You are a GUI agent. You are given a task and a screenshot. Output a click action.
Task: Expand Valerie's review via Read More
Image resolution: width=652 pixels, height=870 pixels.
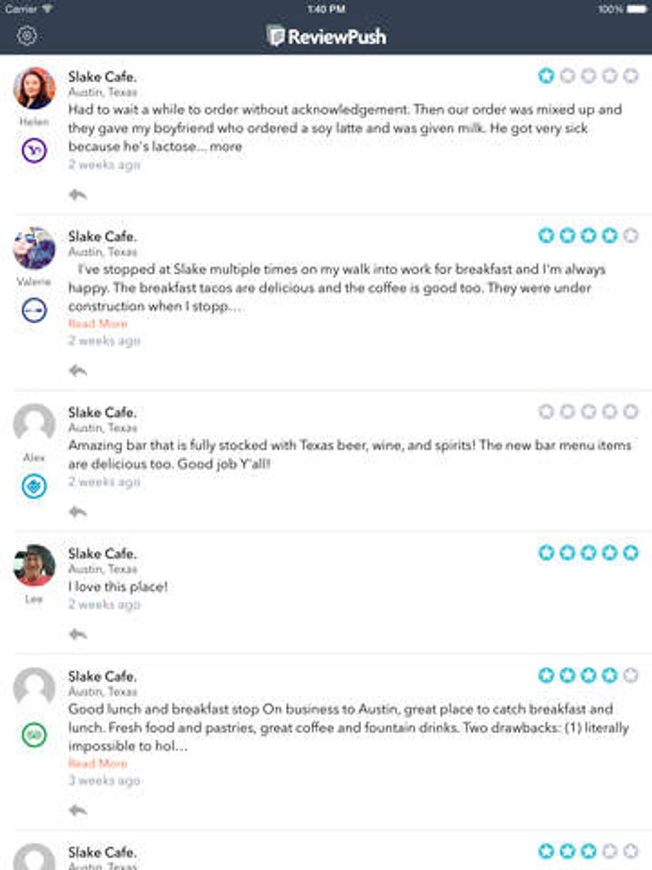pyautogui.click(x=98, y=324)
